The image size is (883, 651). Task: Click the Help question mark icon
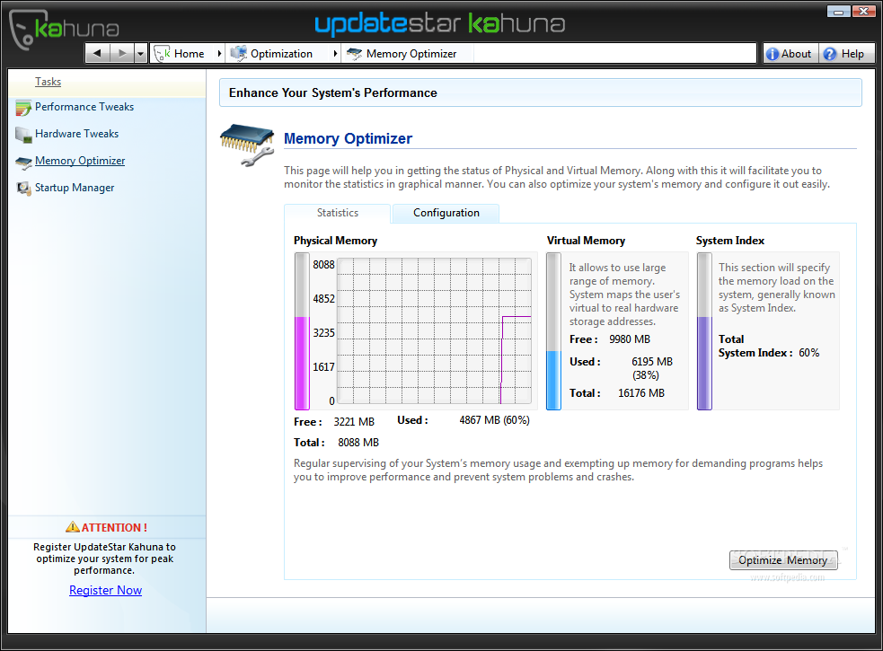(x=829, y=54)
